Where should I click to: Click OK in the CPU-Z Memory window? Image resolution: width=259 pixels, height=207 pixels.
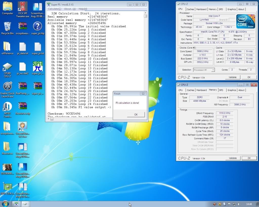(249, 158)
